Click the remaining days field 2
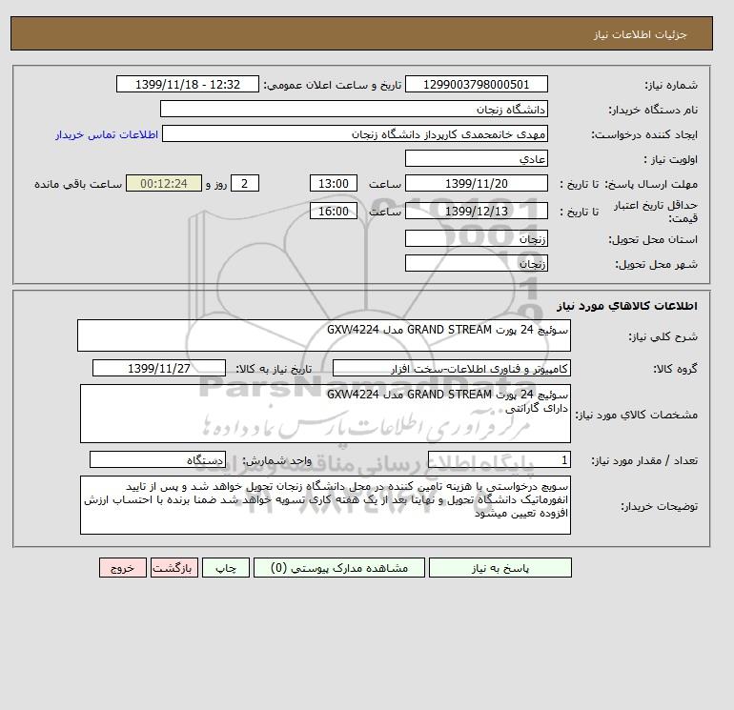The height and width of the screenshot is (710, 734). point(244,184)
